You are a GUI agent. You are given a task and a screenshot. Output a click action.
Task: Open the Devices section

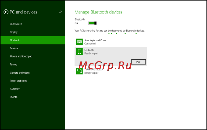click(14, 48)
